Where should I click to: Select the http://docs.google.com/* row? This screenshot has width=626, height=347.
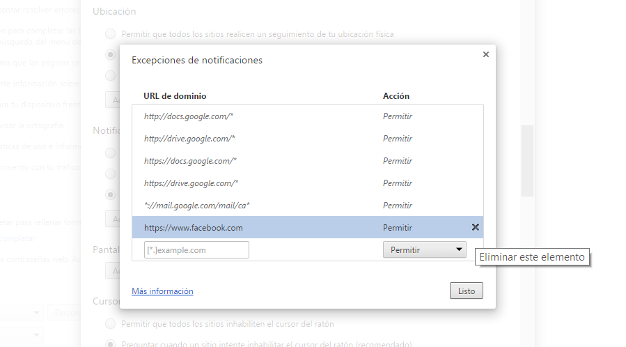[307, 116]
